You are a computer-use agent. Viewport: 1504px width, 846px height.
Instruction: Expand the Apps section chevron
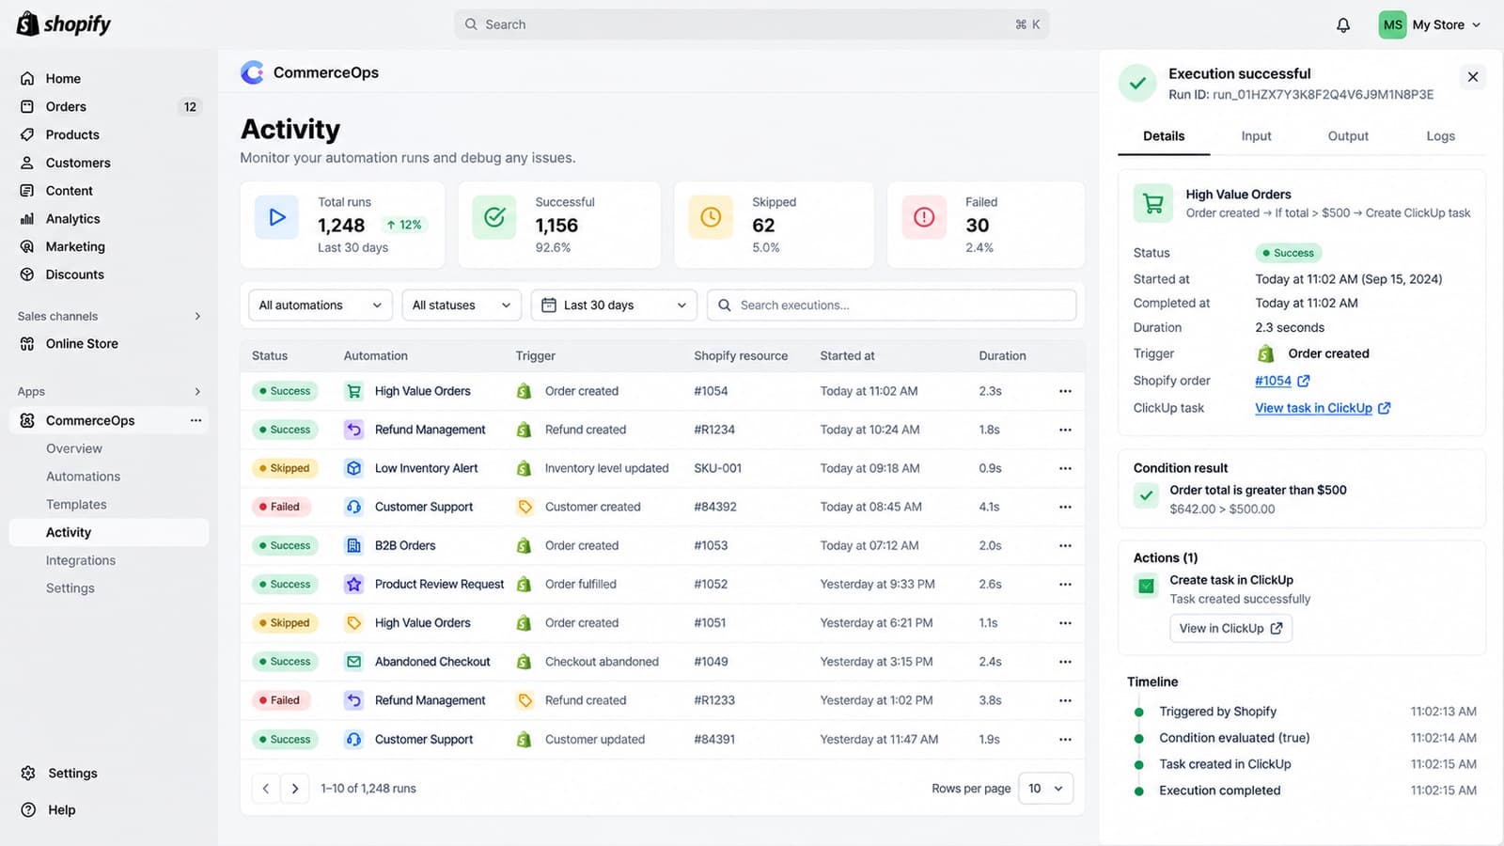[197, 391]
